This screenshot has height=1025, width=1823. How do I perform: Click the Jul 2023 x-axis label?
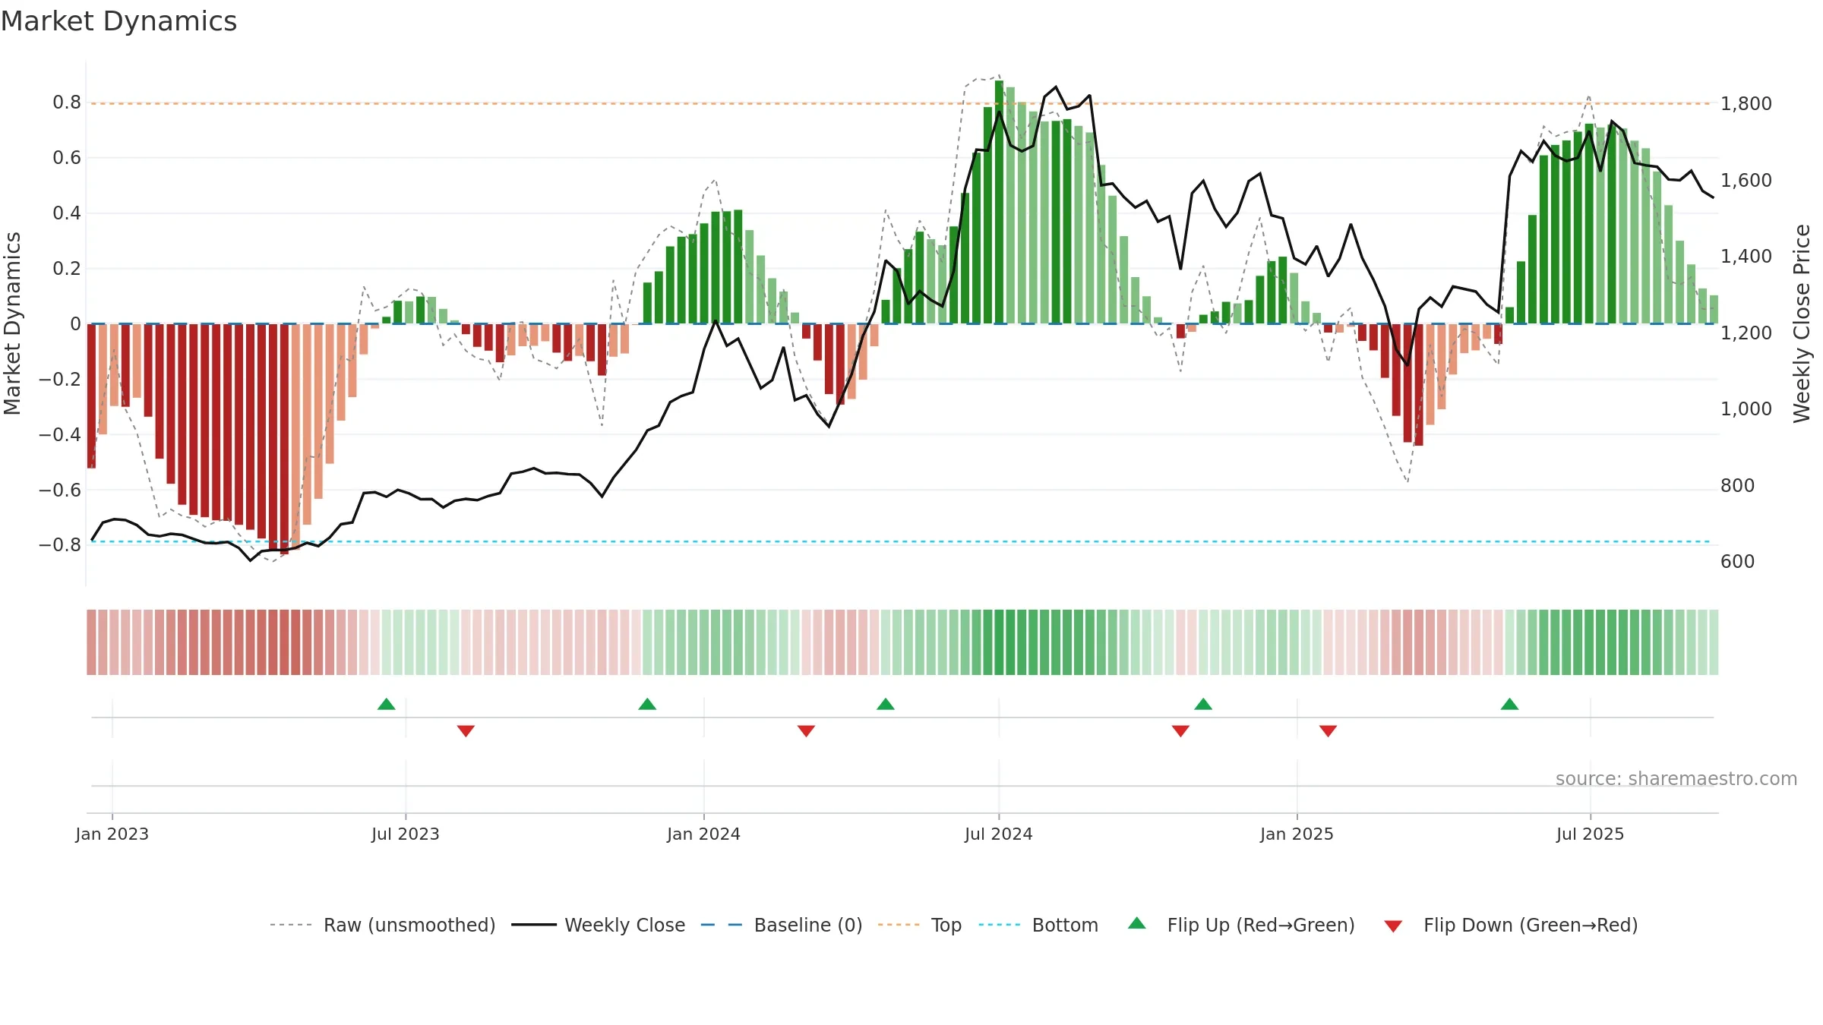[x=406, y=834]
